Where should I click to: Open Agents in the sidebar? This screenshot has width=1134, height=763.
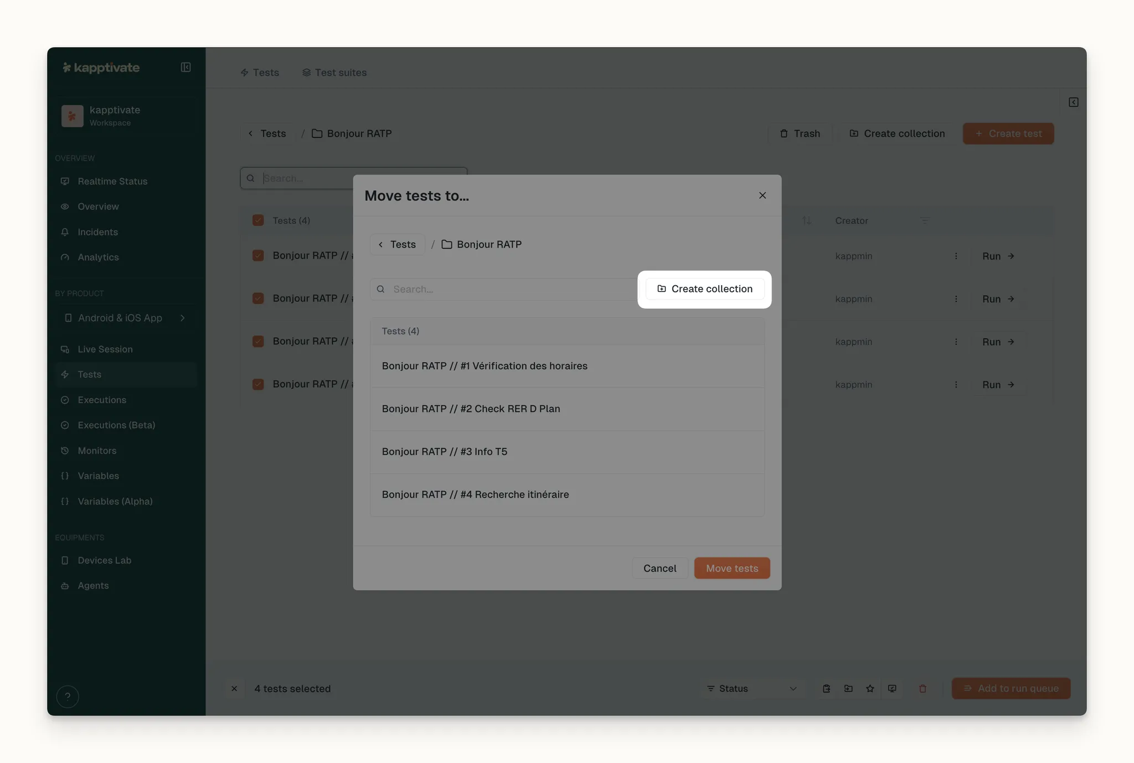[x=126, y=585]
